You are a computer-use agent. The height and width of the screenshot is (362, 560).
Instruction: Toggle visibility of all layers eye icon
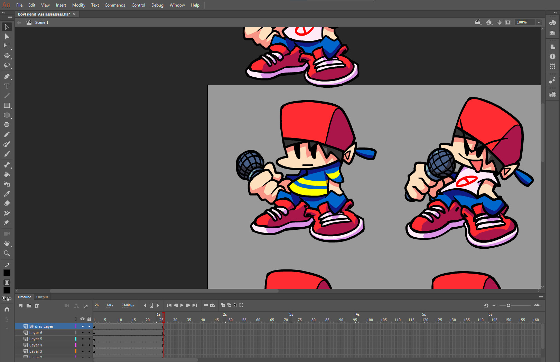(x=82, y=319)
